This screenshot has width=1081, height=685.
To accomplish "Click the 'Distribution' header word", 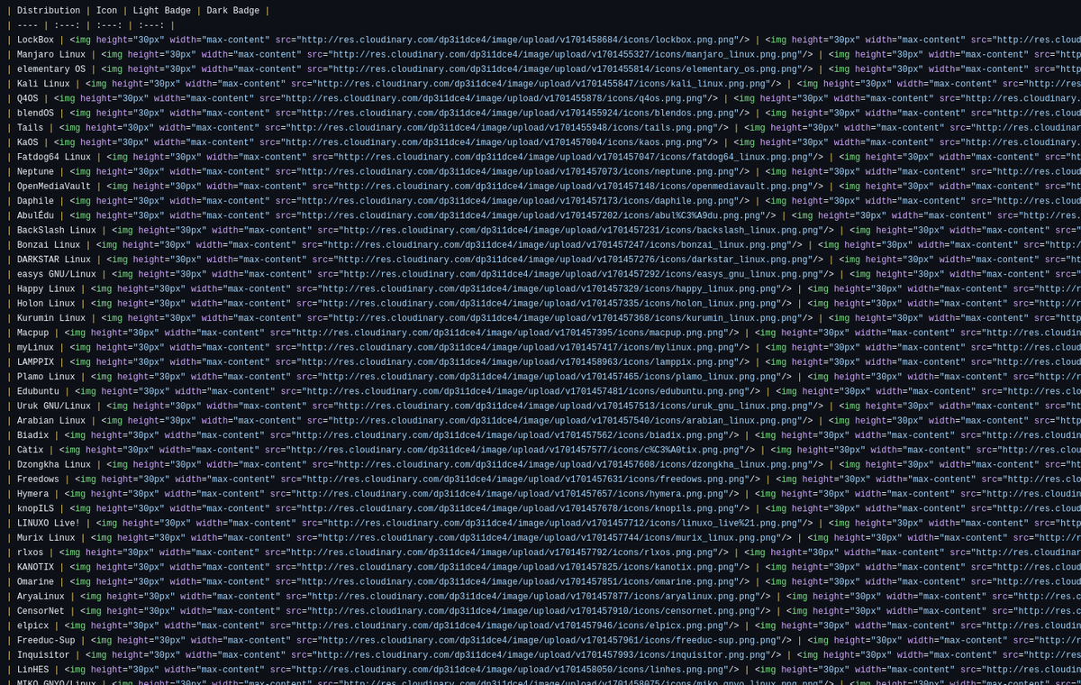I will pyautogui.click(x=49, y=11).
